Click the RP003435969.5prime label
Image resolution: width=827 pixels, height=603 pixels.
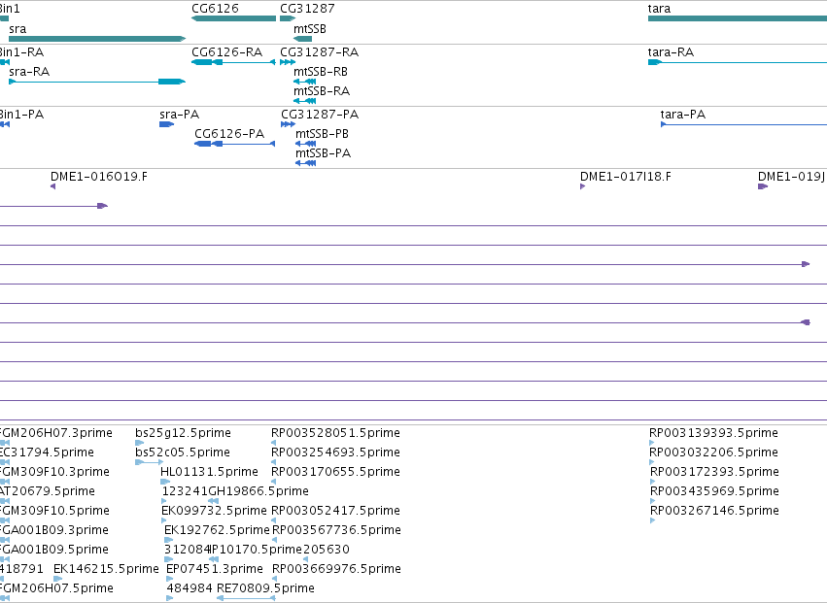pos(714,491)
